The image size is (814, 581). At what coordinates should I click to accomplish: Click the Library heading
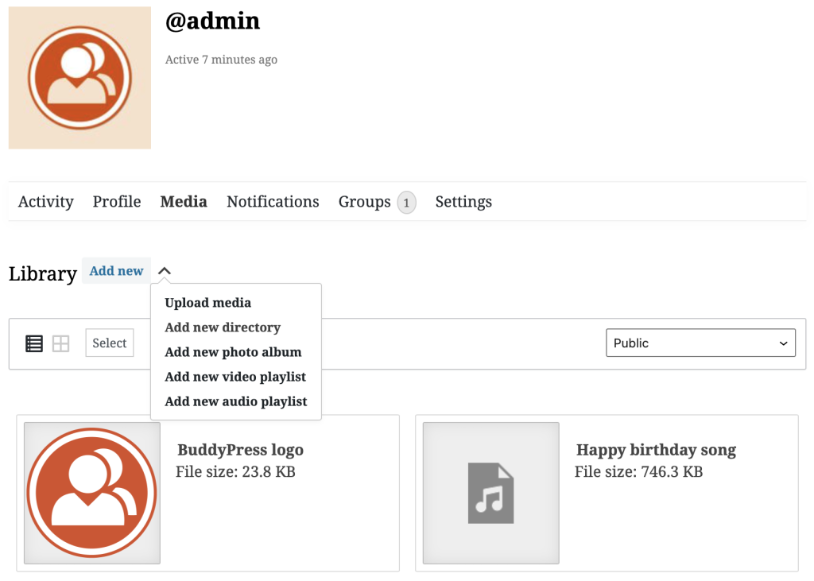(x=43, y=273)
